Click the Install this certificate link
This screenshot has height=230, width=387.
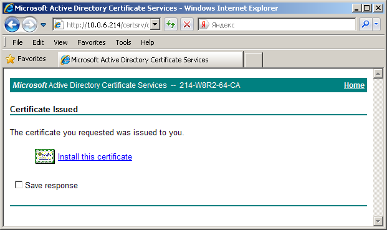tap(95, 156)
